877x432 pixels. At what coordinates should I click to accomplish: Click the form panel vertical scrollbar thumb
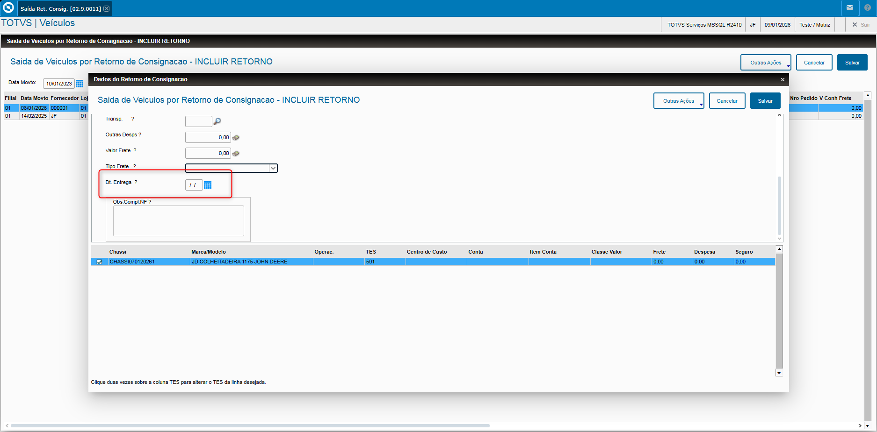(x=779, y=205)
